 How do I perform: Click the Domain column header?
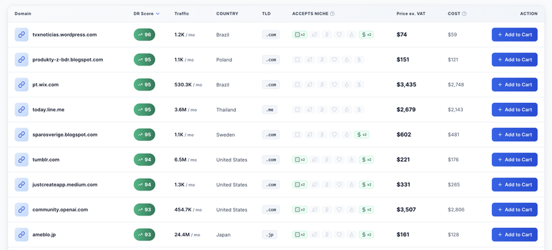23,14
